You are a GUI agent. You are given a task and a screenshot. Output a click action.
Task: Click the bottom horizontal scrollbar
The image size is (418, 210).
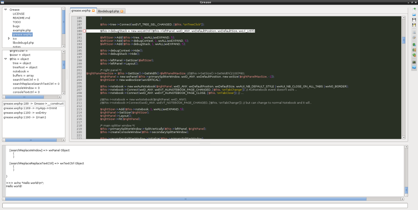click(185, 199)
